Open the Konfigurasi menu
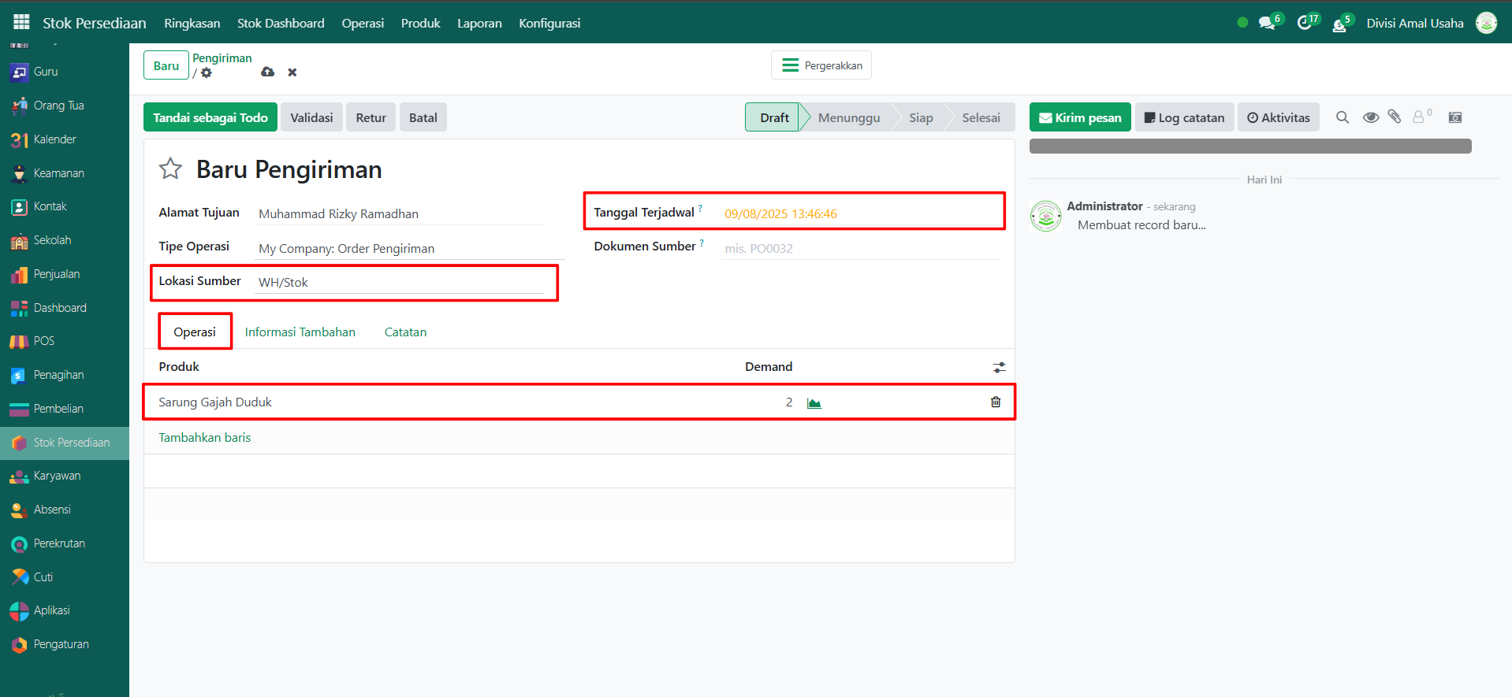1512x697 pixels. [x=549, y=24]
